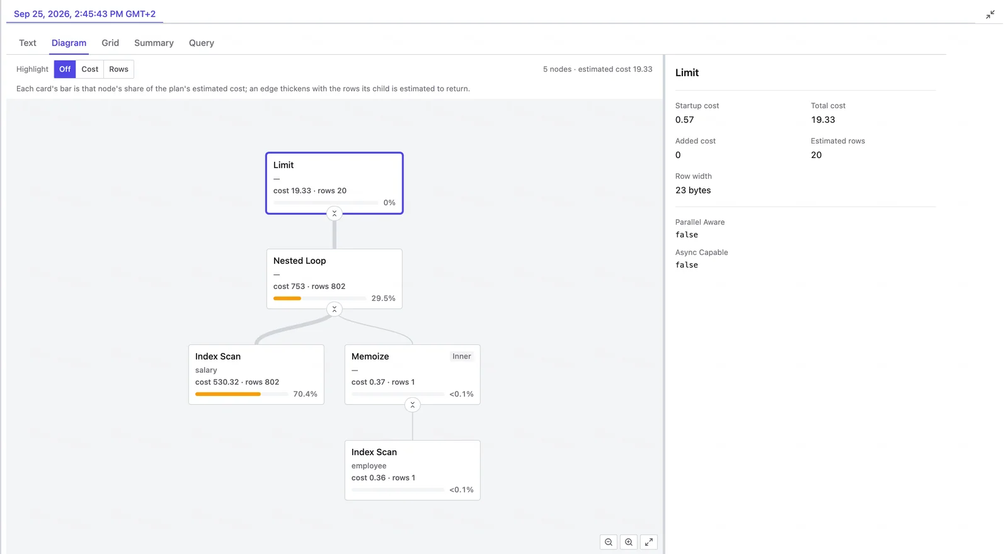This screenshot has width=1008, height=554.
Task: Click 'cost 0.36 · rows 1' text
Action: 383,478
